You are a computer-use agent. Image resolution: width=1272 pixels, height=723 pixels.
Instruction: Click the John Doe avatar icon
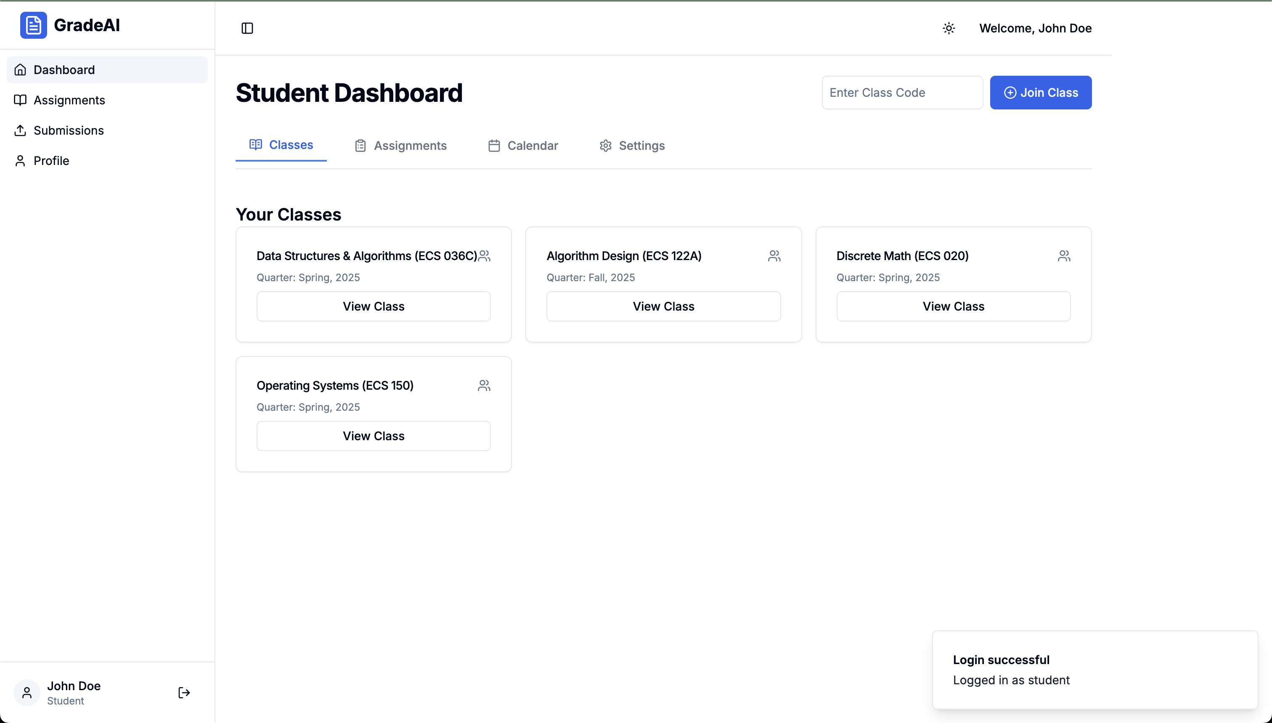(27, 693)
